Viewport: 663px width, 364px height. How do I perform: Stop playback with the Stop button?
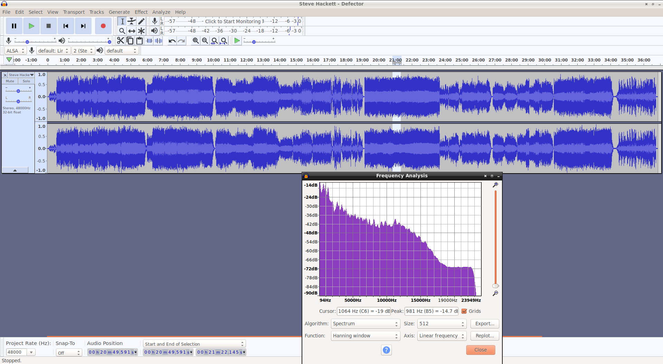click(49, 26)
